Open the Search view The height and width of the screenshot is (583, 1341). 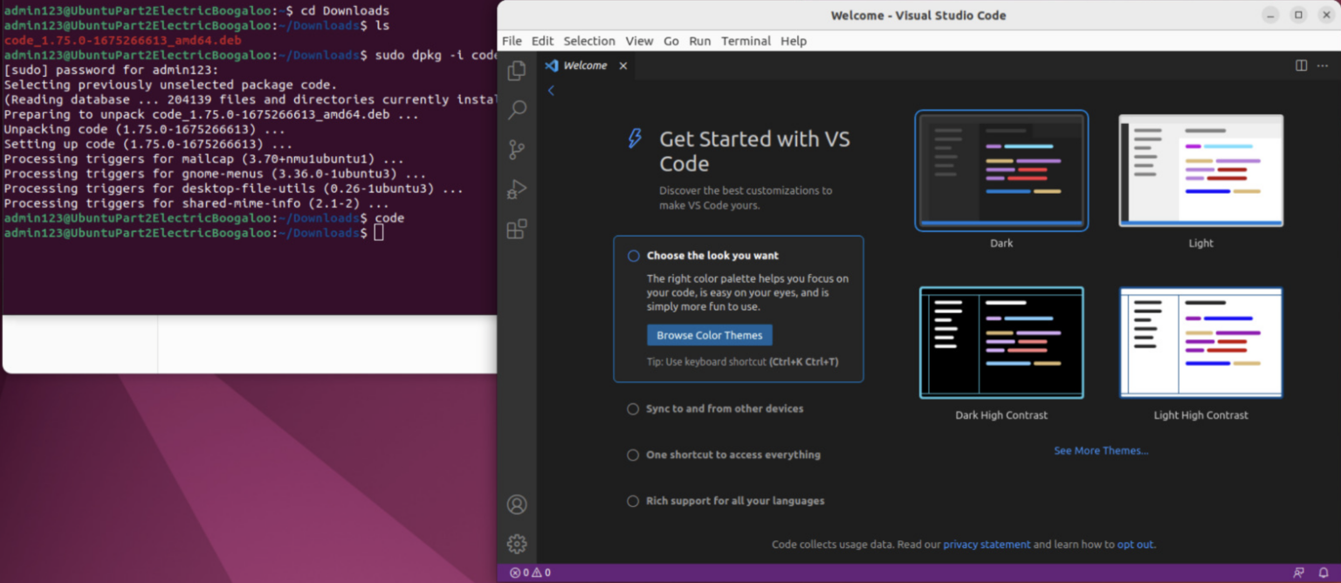tap(517, 110)
